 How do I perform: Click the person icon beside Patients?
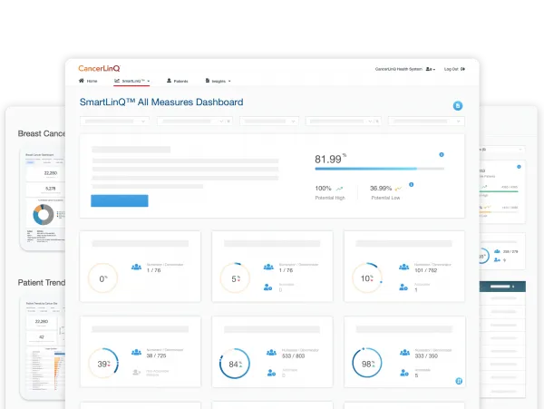pyautogui.click(x=169, y=81)
